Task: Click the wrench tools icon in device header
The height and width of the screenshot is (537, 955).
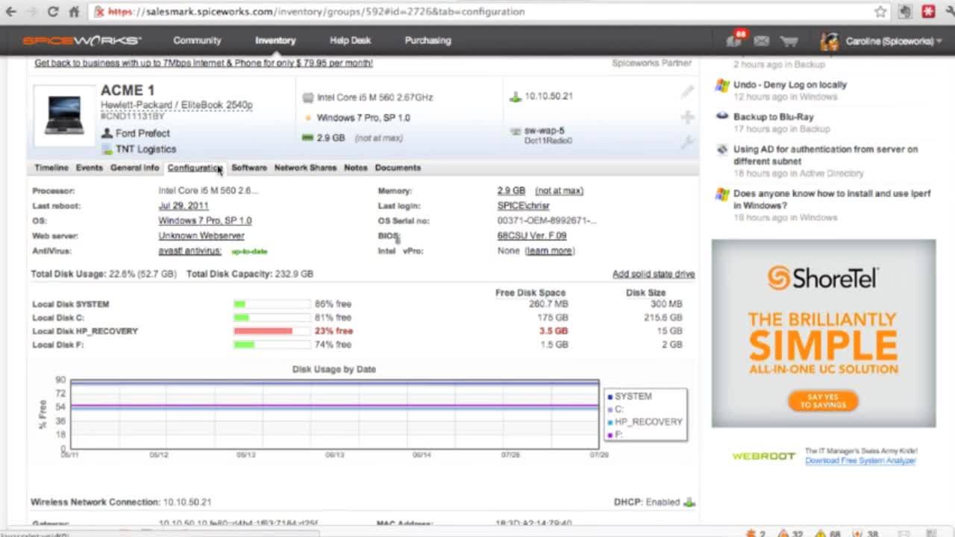Action: (x=687, y=141)
